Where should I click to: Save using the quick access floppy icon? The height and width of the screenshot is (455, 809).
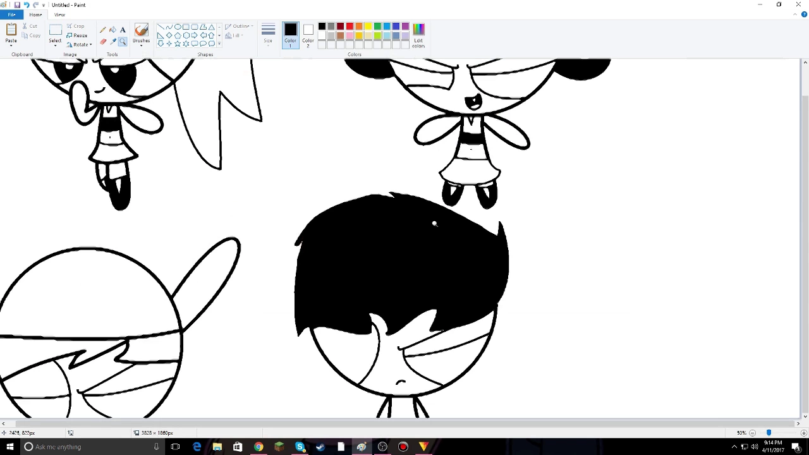point(17,5)
